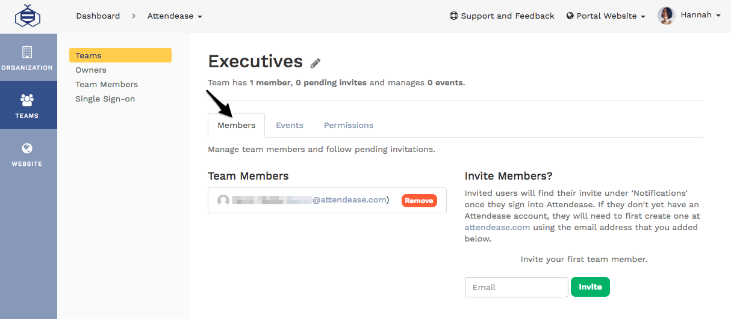Switch to the Events tab
731x319 pixels.
click(x=290, y=126)
